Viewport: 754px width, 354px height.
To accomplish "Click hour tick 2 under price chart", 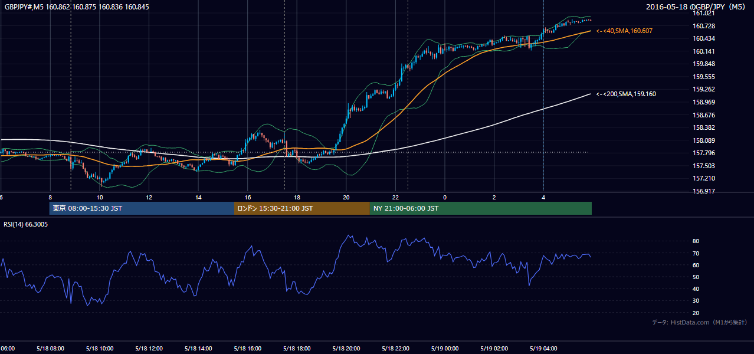I will pyautogui.click(x=494, y=198).
